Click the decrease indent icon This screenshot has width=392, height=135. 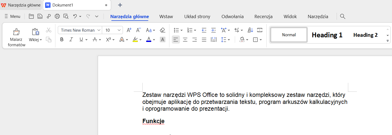coord(204,30)
